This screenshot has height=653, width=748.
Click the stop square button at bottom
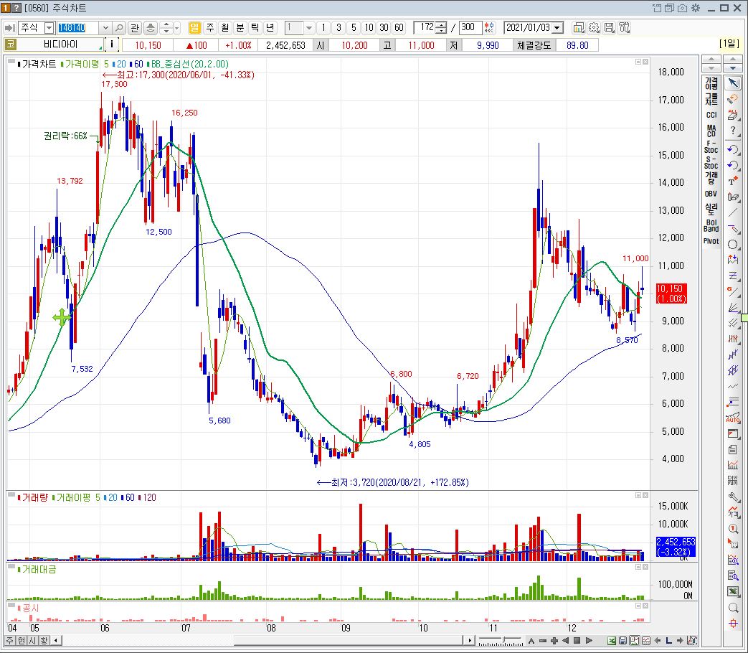pyautogui.click(x=577, y=641)
